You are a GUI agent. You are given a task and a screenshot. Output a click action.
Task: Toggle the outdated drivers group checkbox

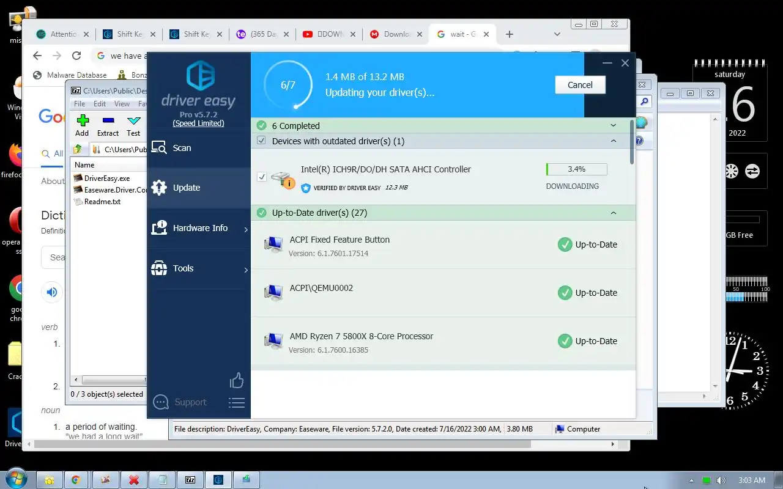[262, 141]
